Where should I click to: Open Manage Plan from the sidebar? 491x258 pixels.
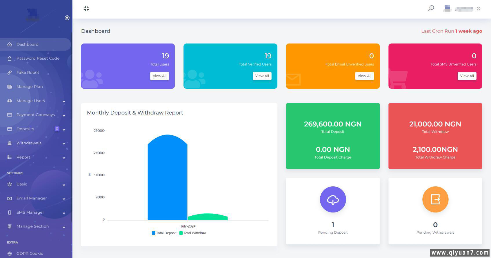pos(29,87)
